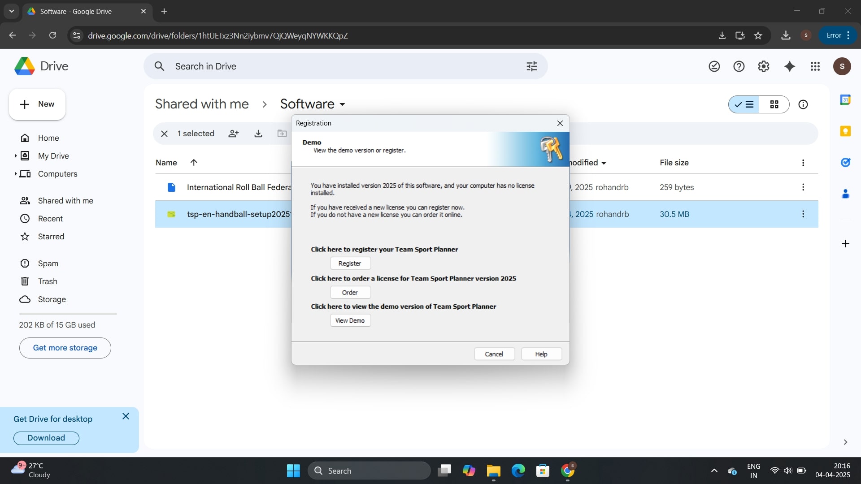This screenshot has width=861, height=484.
Task: Open Spam section
Action: click(x=48, y=264)
